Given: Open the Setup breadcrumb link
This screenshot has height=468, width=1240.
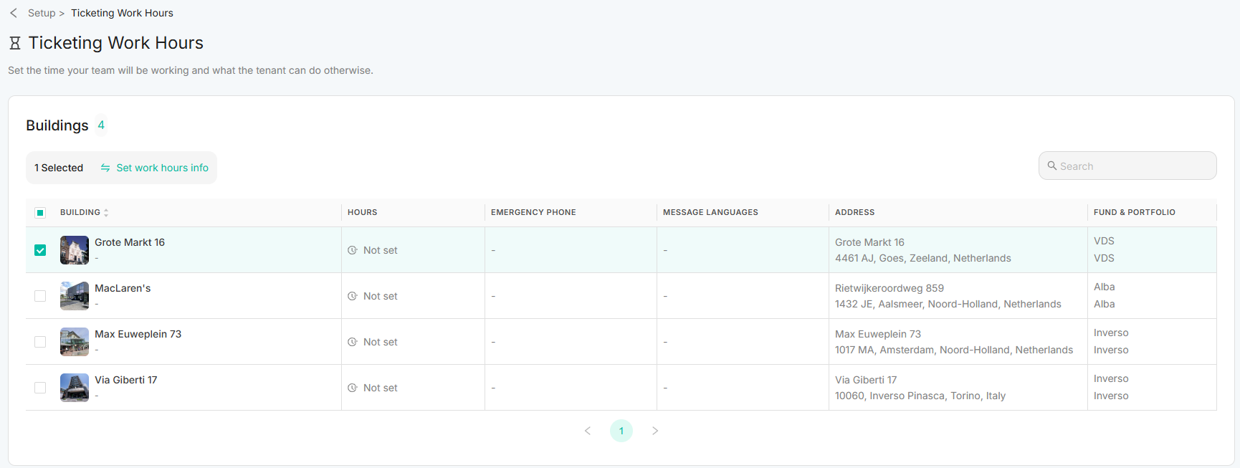Looking at the screenshot, I should [x=42, y=13].
